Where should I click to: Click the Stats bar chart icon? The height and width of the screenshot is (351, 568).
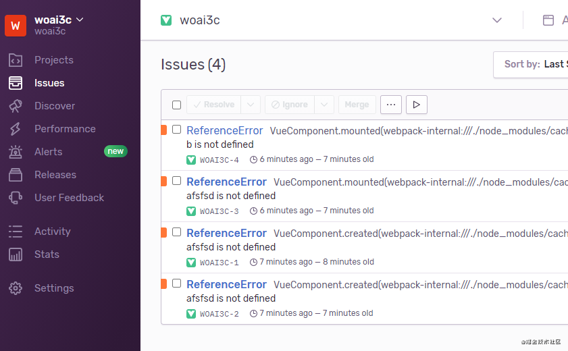[x=16, y=254]
